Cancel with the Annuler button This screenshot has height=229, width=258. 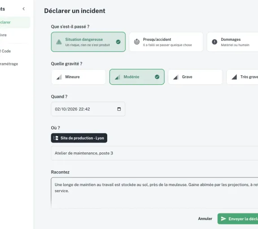(205, 219)
